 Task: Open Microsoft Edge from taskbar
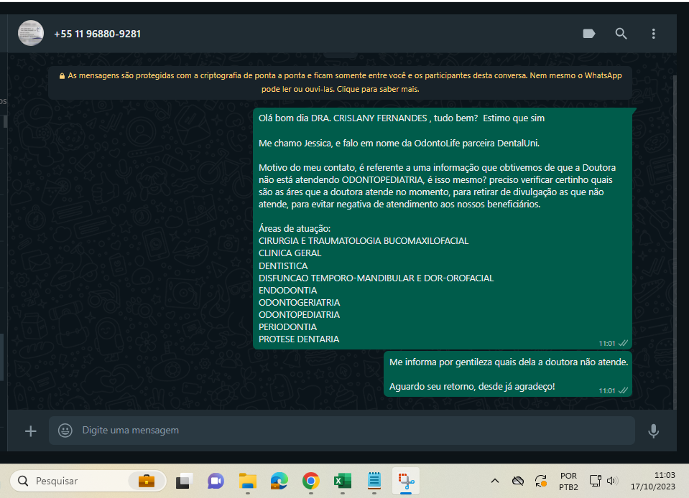(279, 481)
